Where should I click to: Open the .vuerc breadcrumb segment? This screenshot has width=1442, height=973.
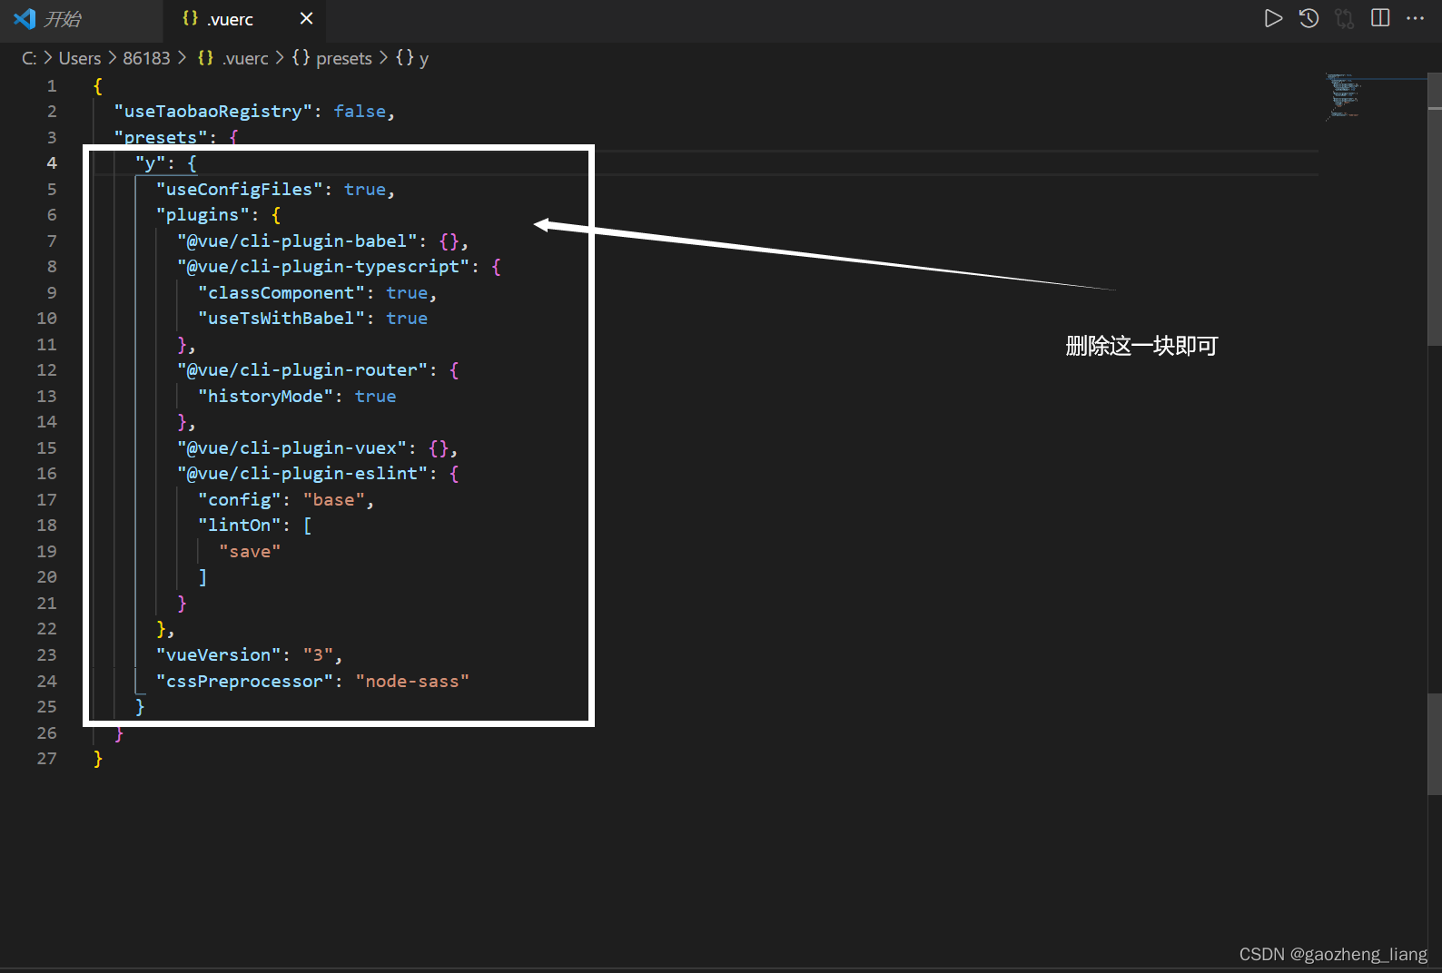233,58
